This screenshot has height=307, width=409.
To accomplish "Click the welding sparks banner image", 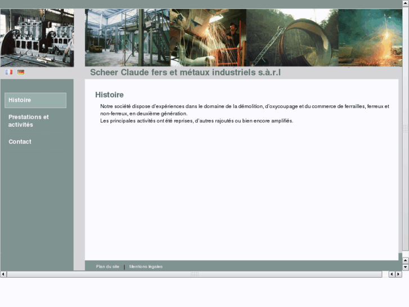I will pos(208,38).
